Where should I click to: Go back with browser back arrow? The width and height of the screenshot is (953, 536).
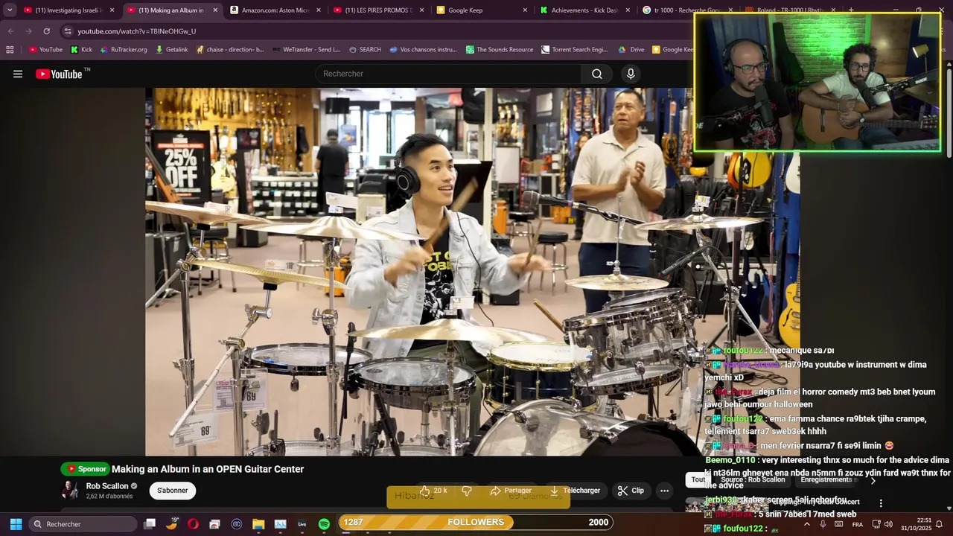coord(10,31)
